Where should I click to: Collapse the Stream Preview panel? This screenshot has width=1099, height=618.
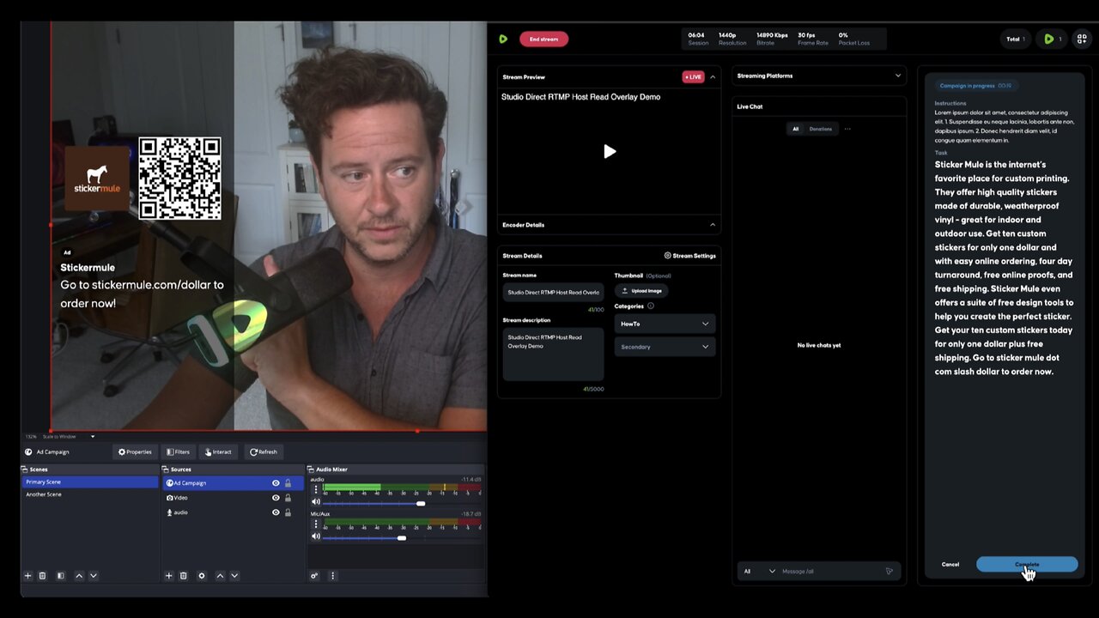[x=713, y=76]
